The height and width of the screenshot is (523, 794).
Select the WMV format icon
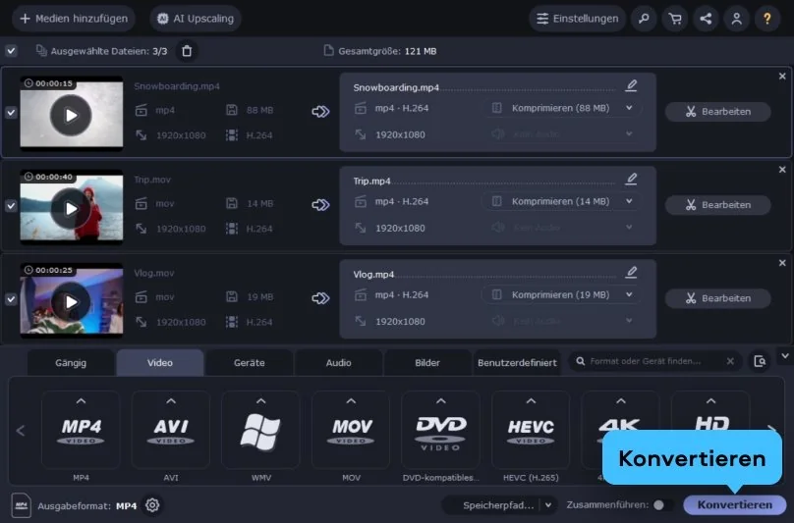260,430
